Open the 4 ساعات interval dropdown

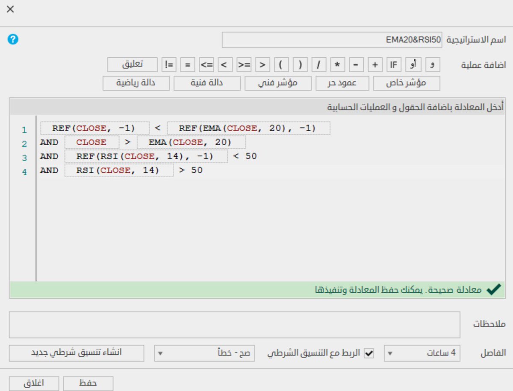click(422, 353)
